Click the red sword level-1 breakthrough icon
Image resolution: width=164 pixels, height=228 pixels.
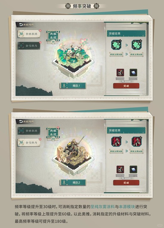pyautogui.click(x=116, y=142)
